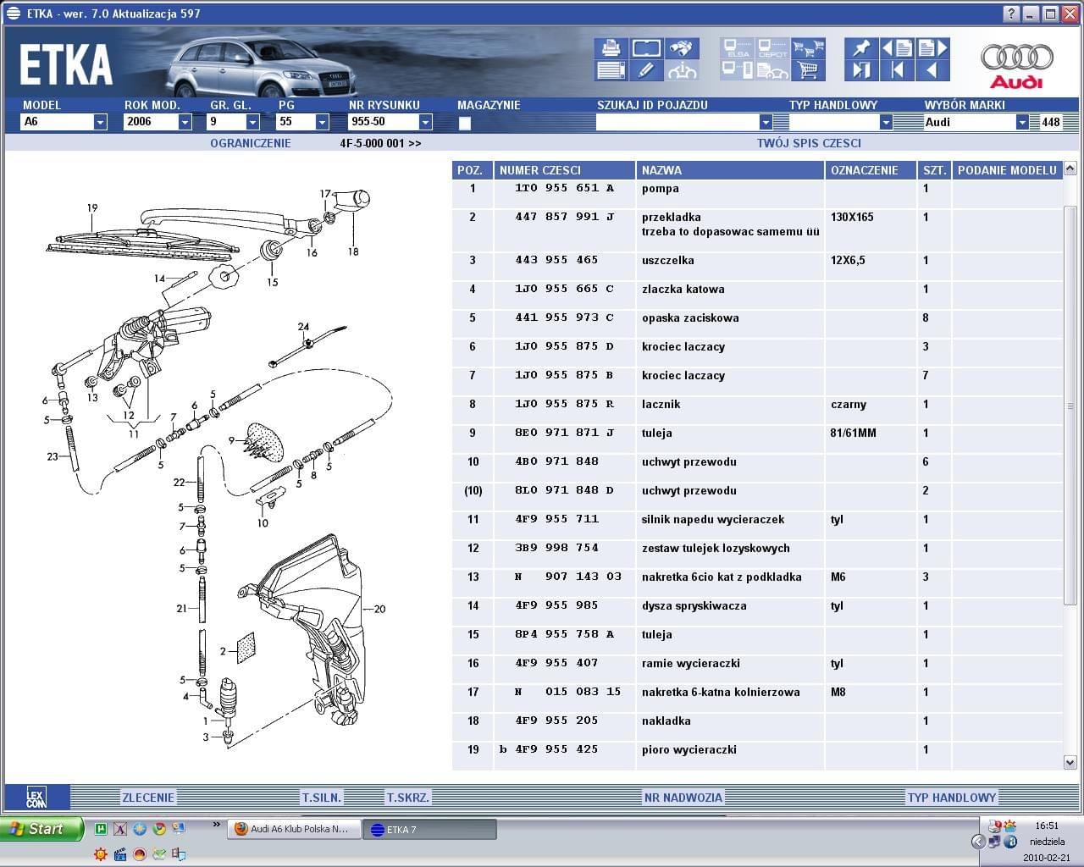Open the Windows Start button
Image resolution: width=1084 pixels, height=867 pixels.
[42, 829]
